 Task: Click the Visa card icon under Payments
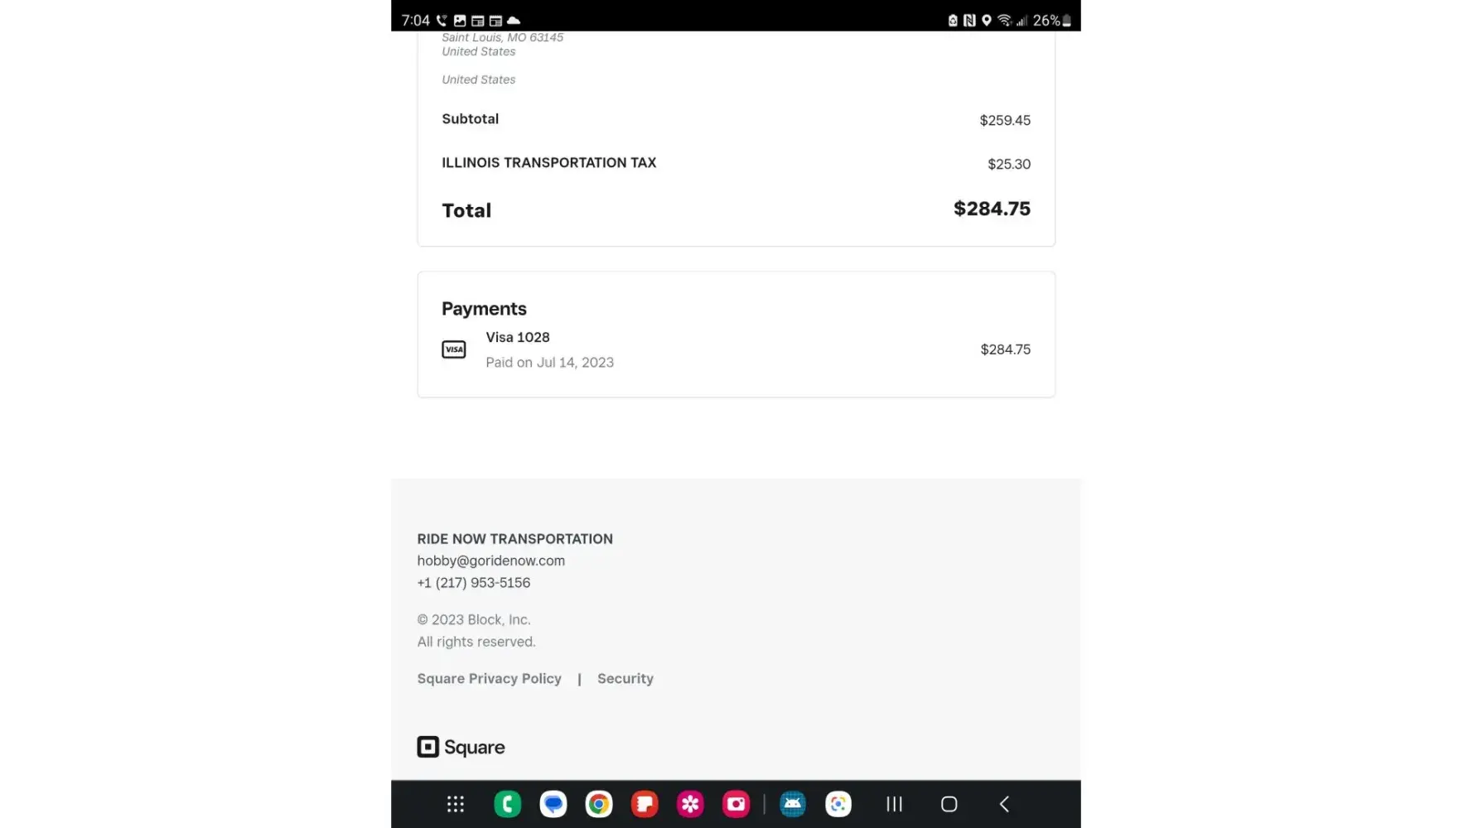[453, 349]
